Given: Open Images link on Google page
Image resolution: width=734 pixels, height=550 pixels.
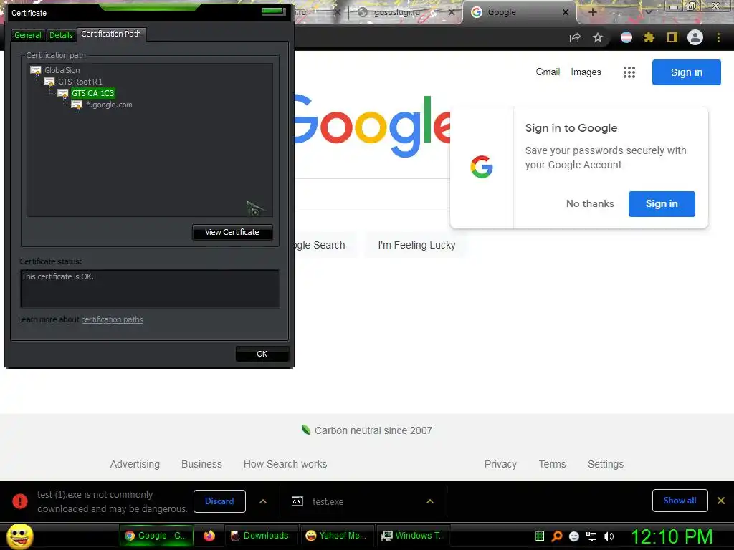Looking at the screenshot, I should [586, 72].
